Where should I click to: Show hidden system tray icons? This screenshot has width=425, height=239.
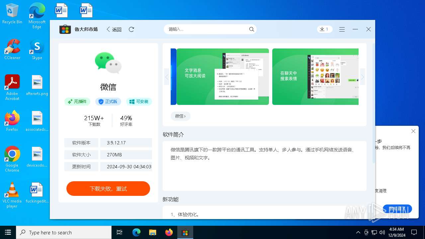[x=358, y=232]
